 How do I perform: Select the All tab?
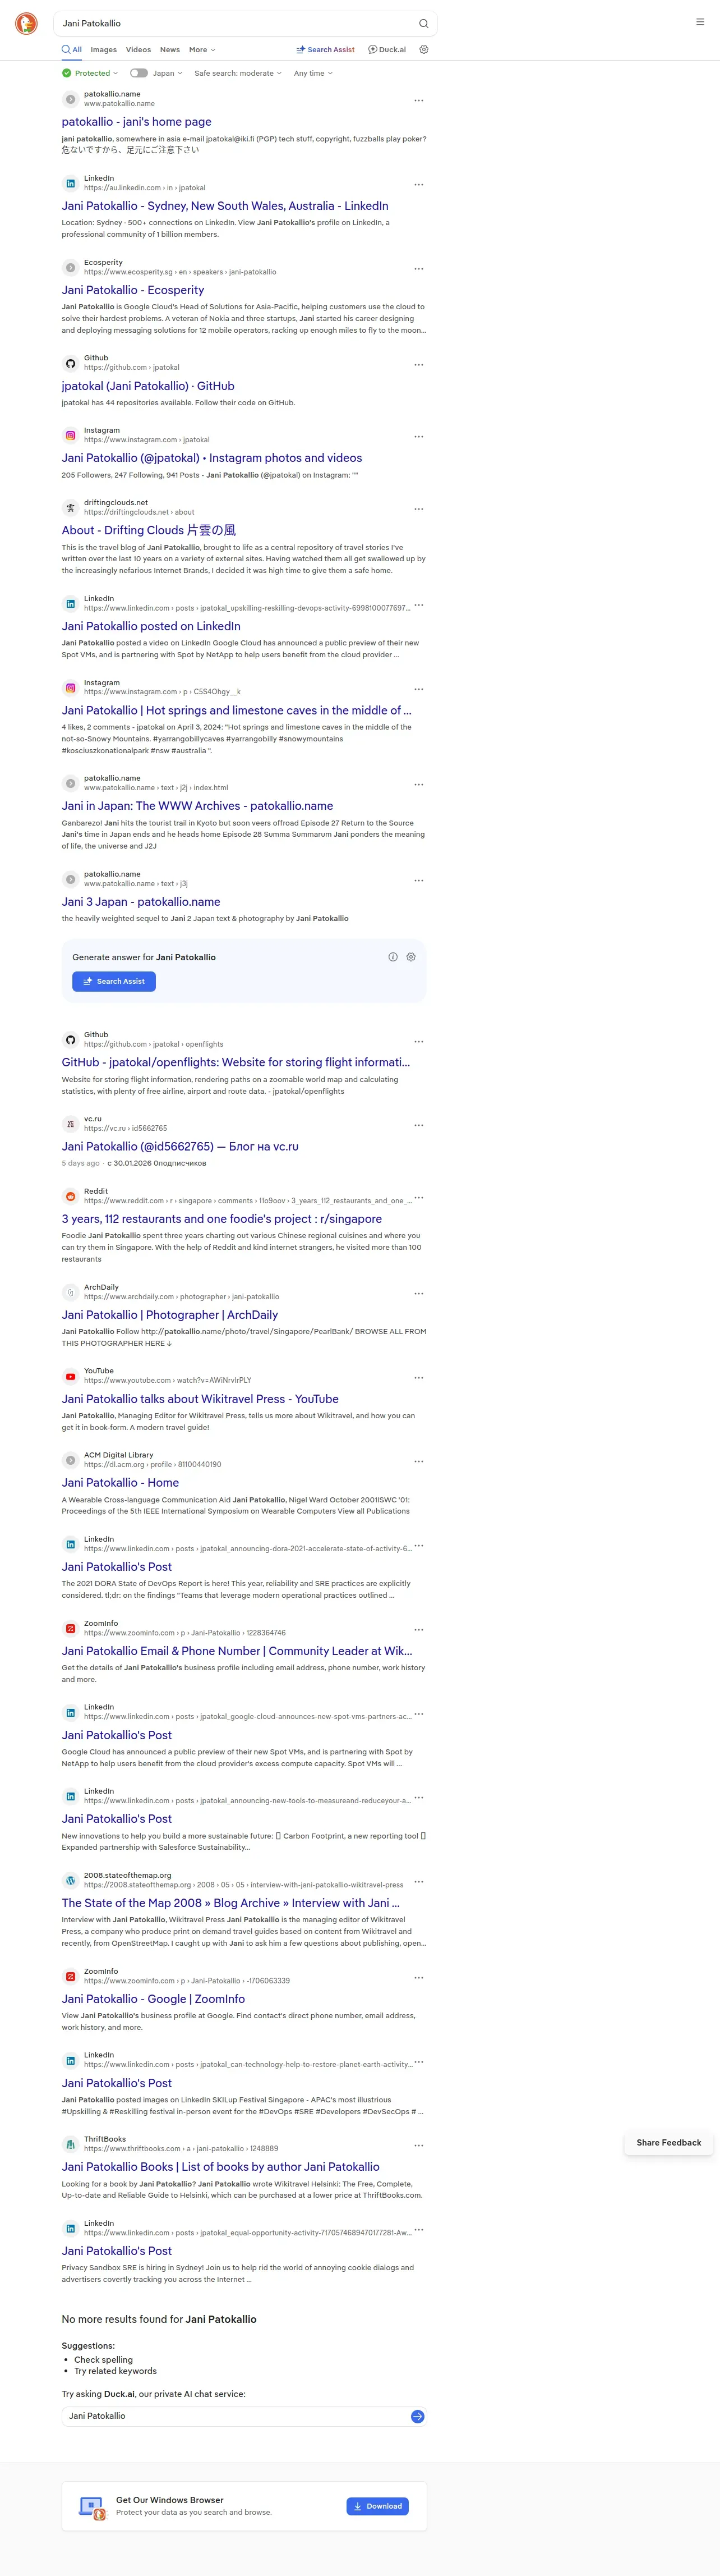[72, 49]
